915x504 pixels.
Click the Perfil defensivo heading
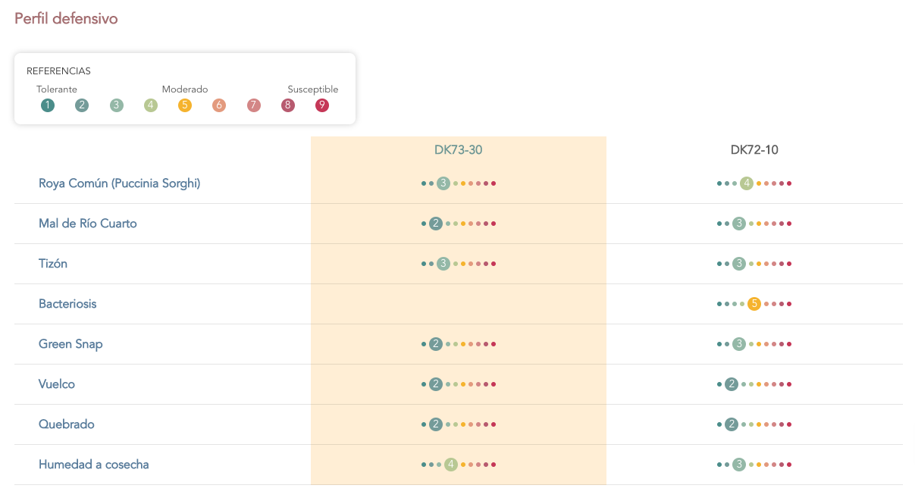coord(66,18)
